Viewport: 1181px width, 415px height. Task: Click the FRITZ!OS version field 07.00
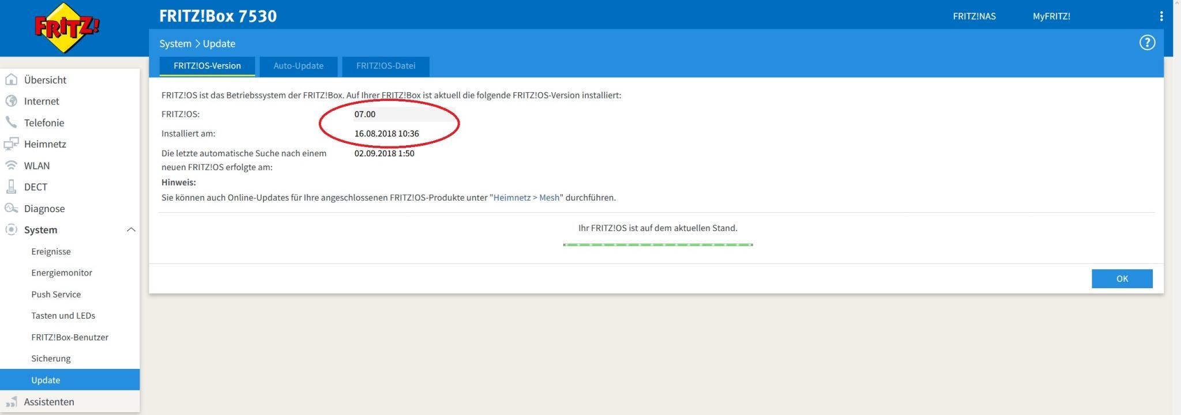pyautogui.click(x=404, y=114)
